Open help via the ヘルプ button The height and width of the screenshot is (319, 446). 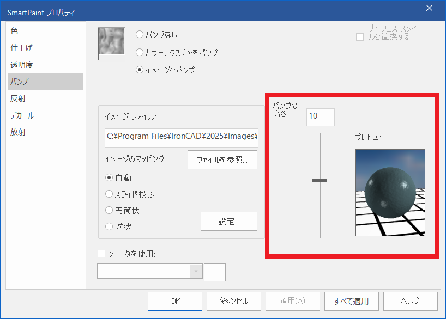pyautogui.click(x=410, y=301)
